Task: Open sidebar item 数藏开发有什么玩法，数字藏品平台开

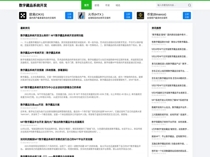Action: [170, 107]
